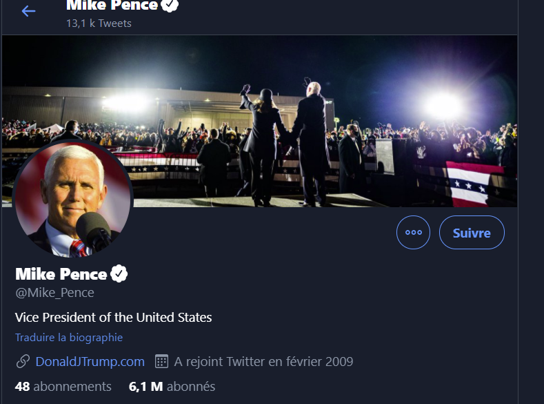View the 6,1 M abonnés list

pyautogui.click(x=172, y=386)
